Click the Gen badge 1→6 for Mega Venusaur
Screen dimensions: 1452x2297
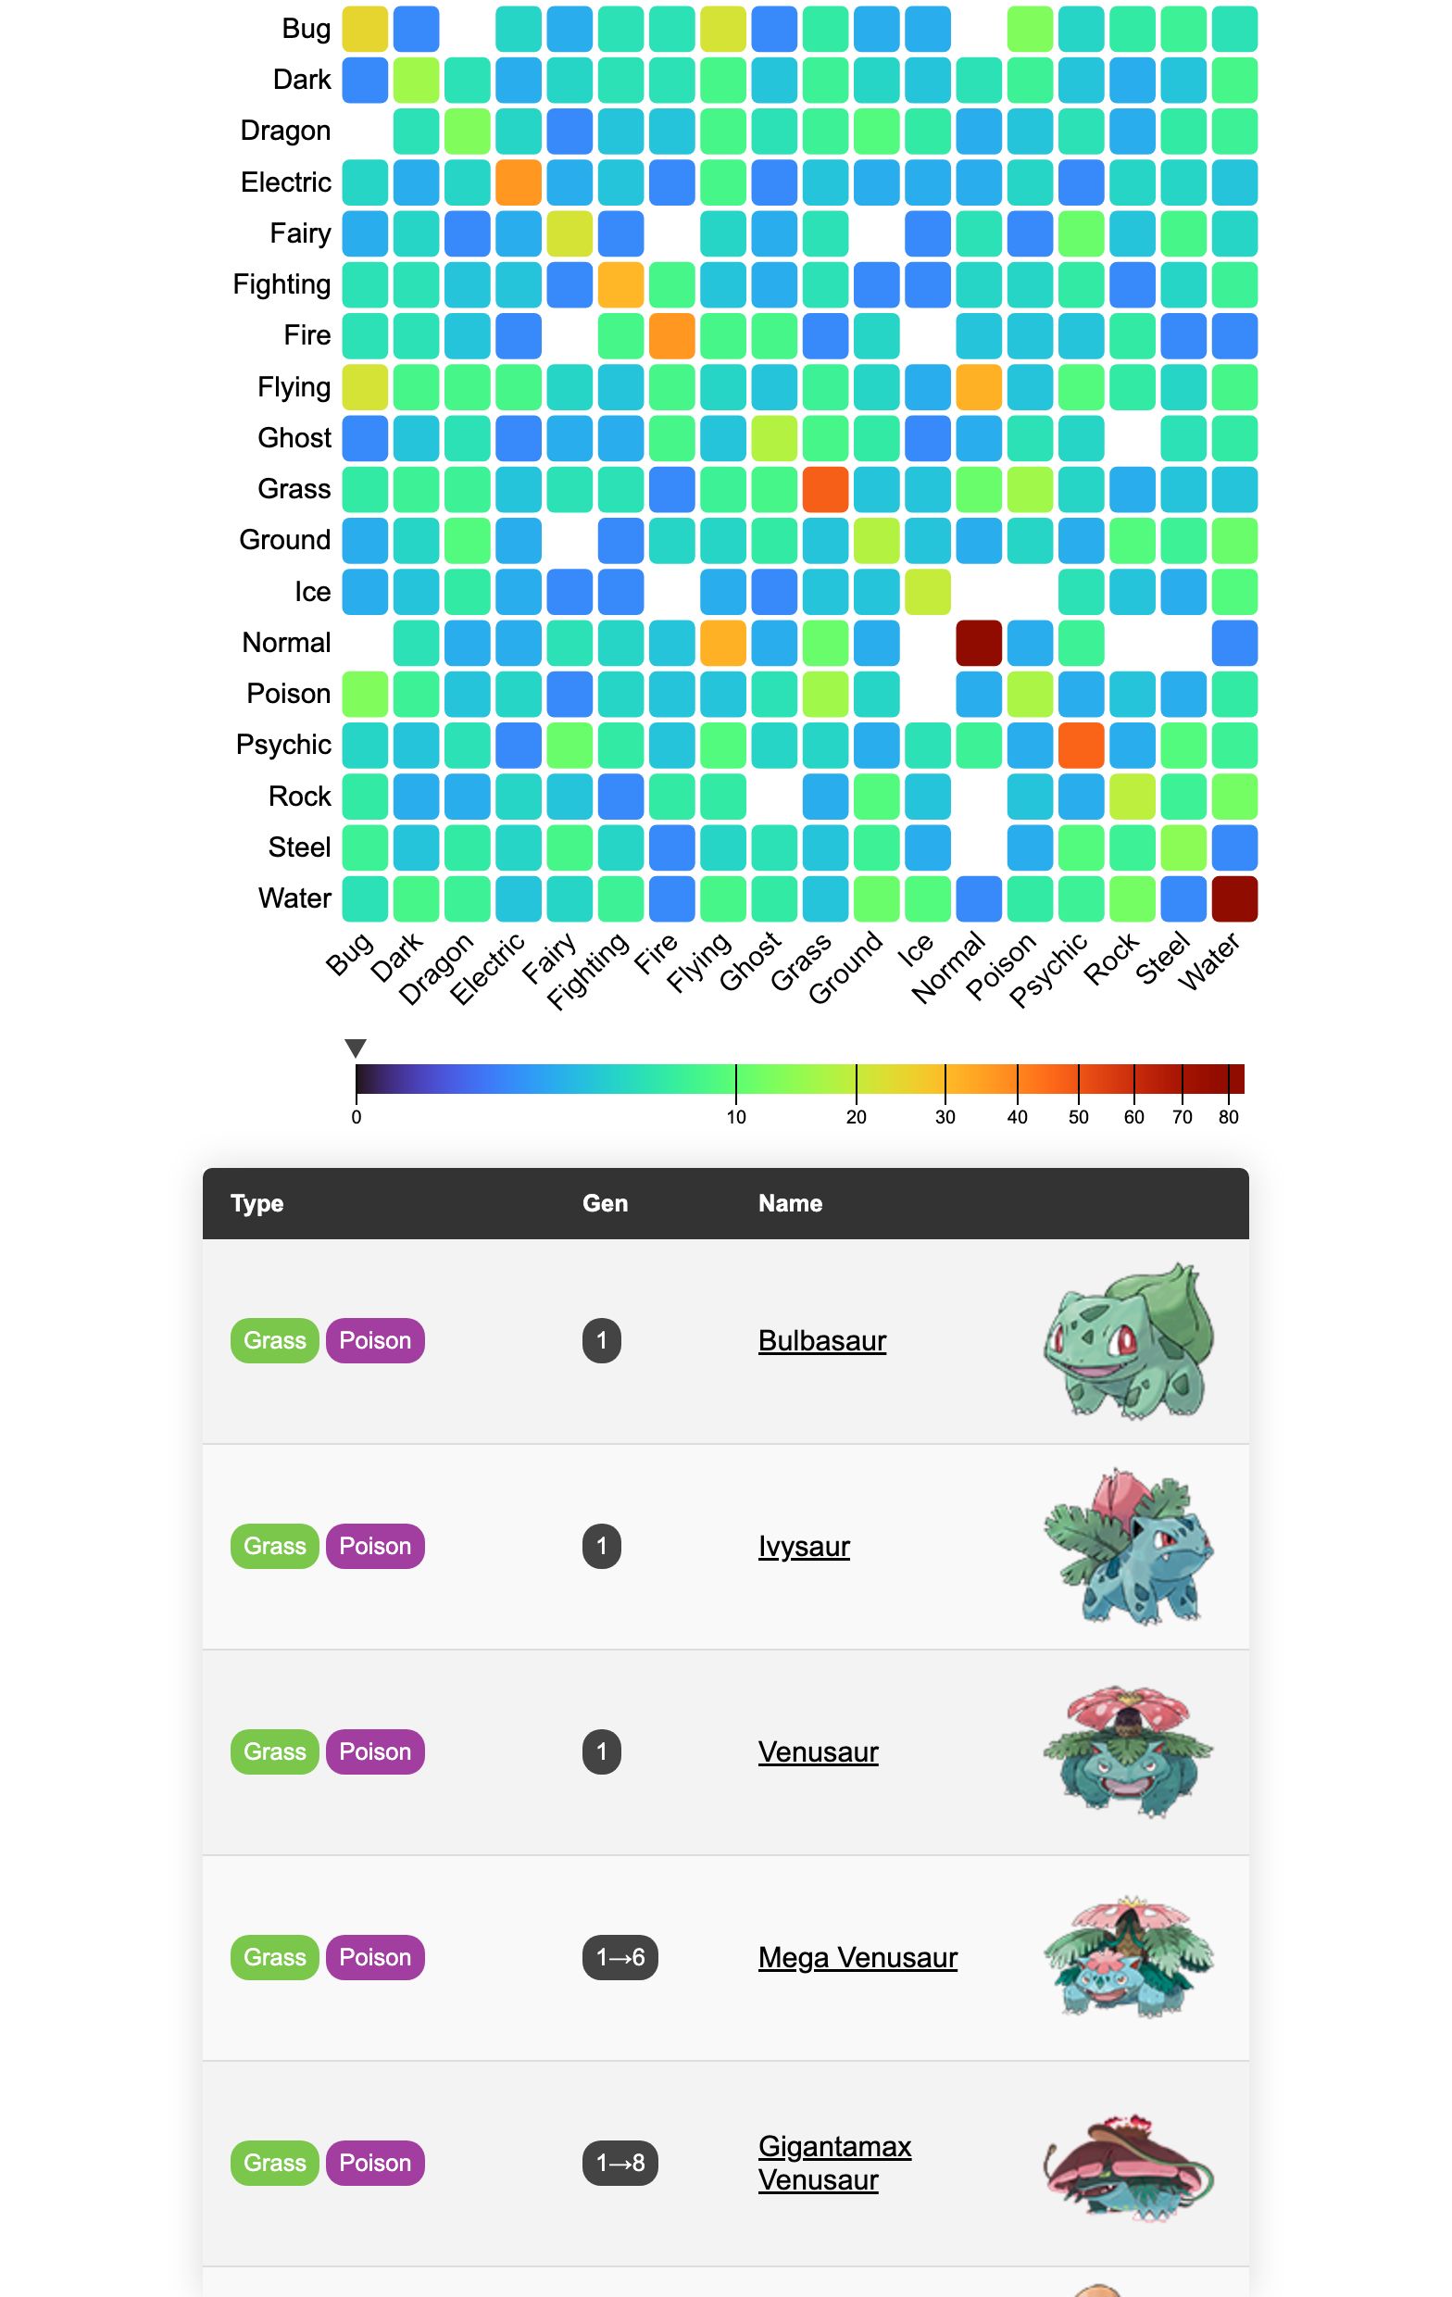620,1957
